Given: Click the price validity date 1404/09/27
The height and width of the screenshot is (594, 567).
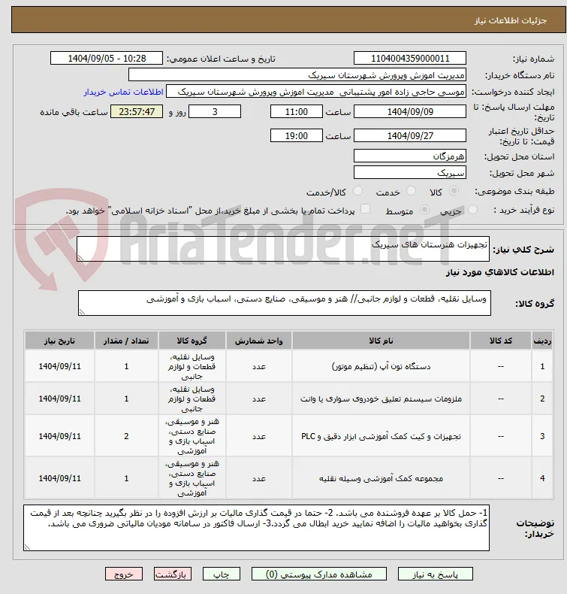Looking at the screenshot, I should coord(409,135).
